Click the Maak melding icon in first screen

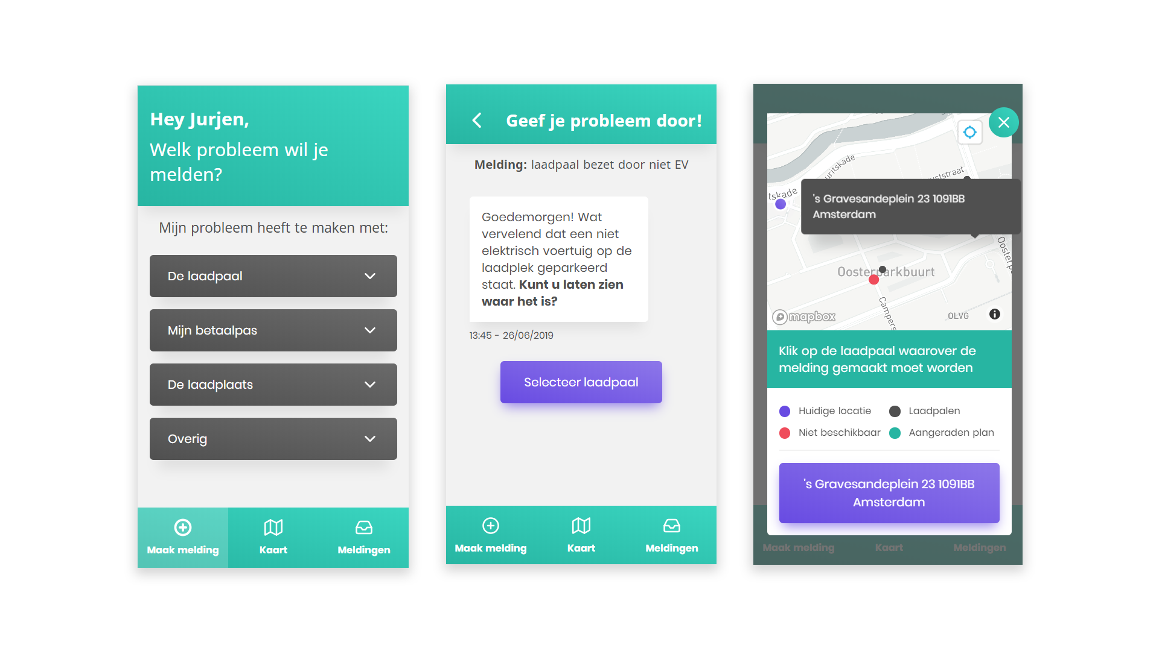pos(184,524)
